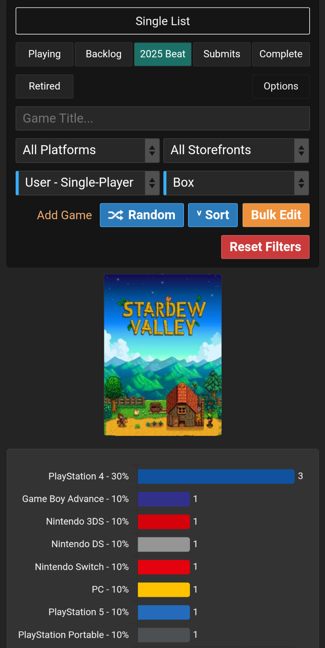Open the Submits tab
325x648 pixels.
(x=222, y=54)
